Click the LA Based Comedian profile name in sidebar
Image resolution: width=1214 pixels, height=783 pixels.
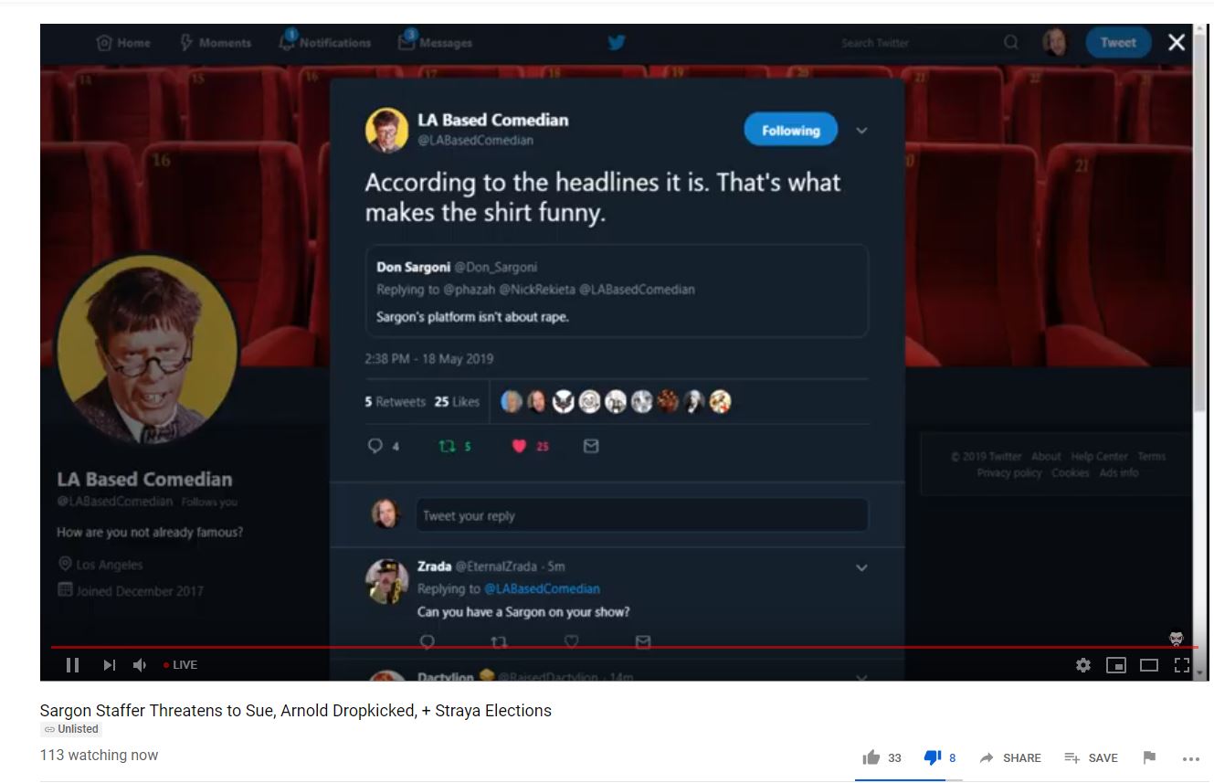pos(144,480)
